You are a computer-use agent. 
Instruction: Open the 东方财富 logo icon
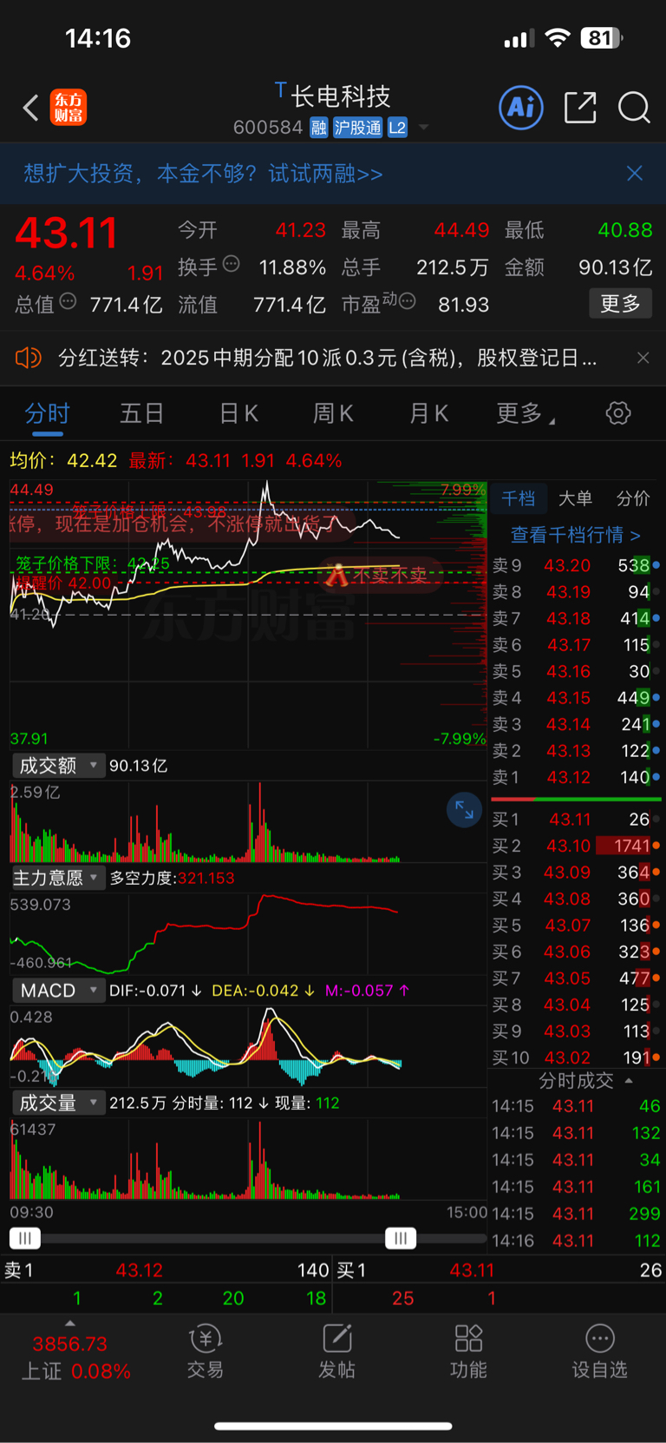[68, 108]
